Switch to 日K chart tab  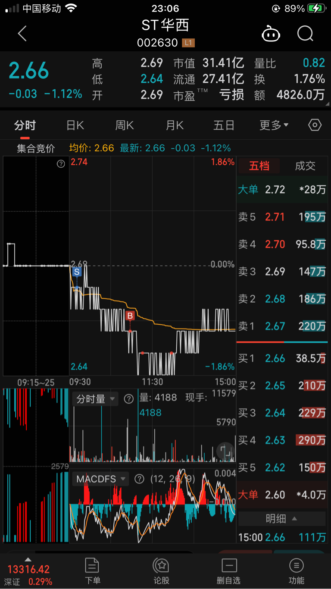coord(75,125)
